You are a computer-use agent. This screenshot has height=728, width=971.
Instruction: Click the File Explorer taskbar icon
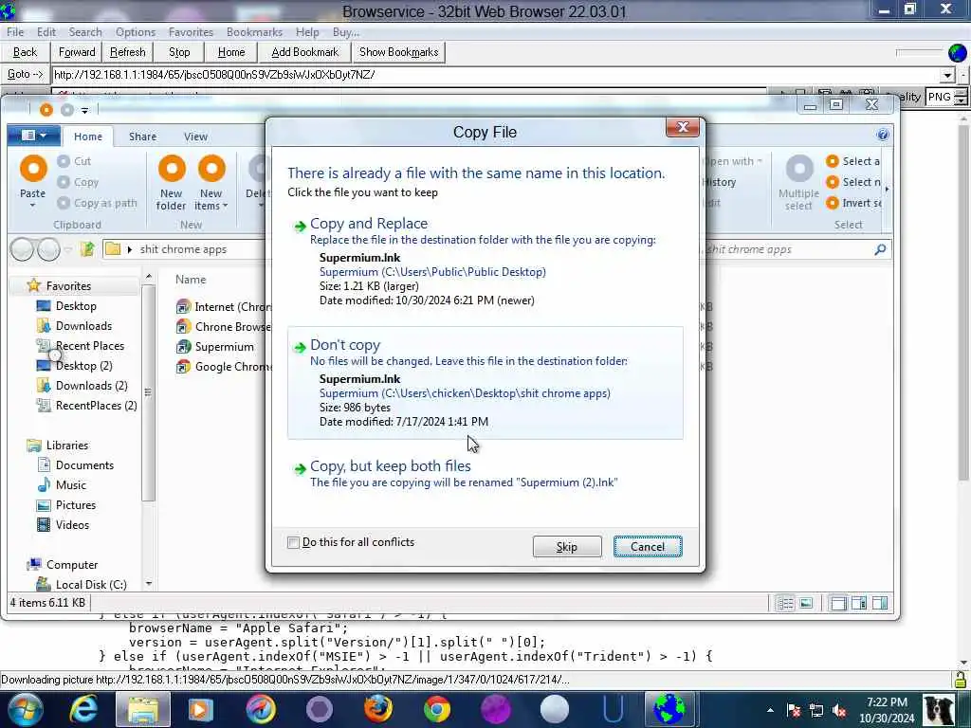143,709
